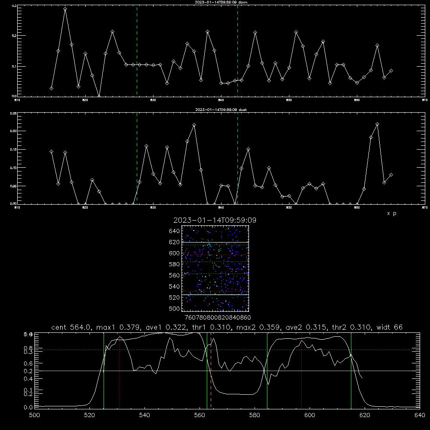Click the 'cent 564.0' value in the stats line

point(71,327)
